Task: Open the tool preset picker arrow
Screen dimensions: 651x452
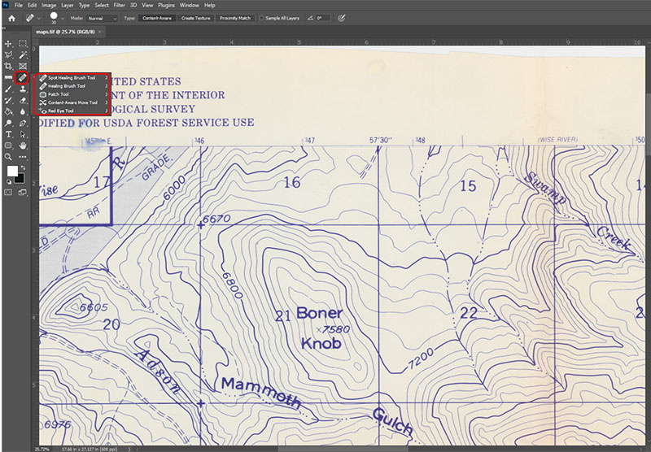Action: click(x=40, y=18)
